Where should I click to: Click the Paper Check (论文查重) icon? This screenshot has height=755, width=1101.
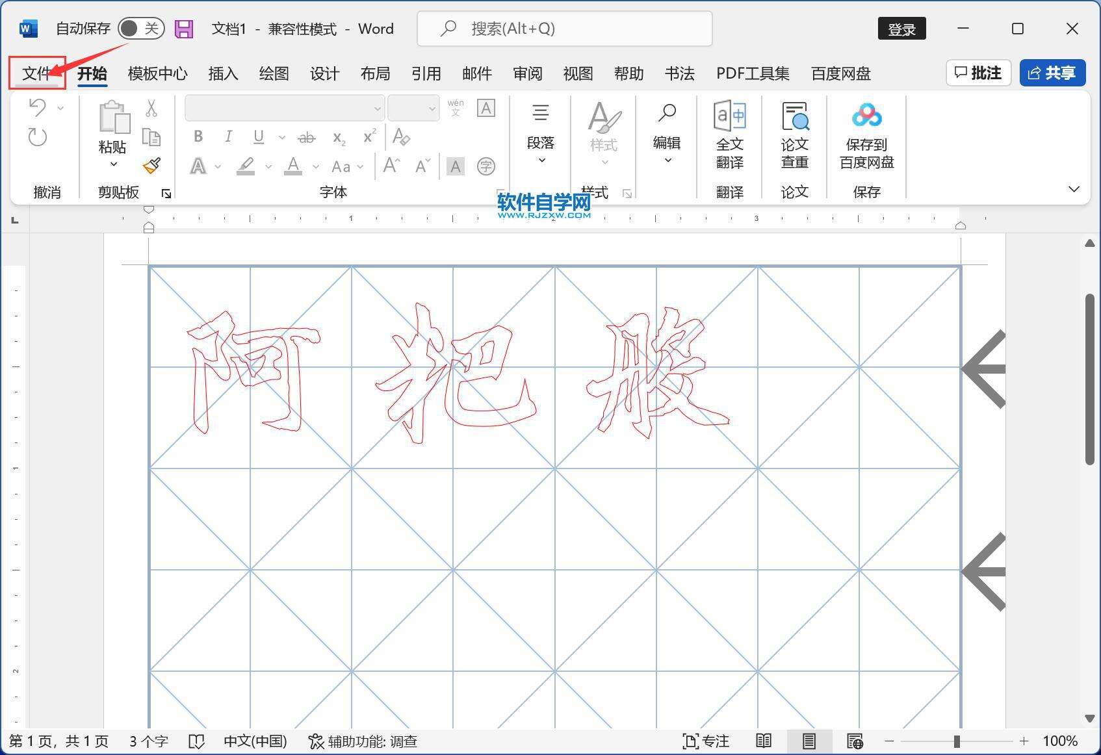pyautogui.click(x=795, y=136)
